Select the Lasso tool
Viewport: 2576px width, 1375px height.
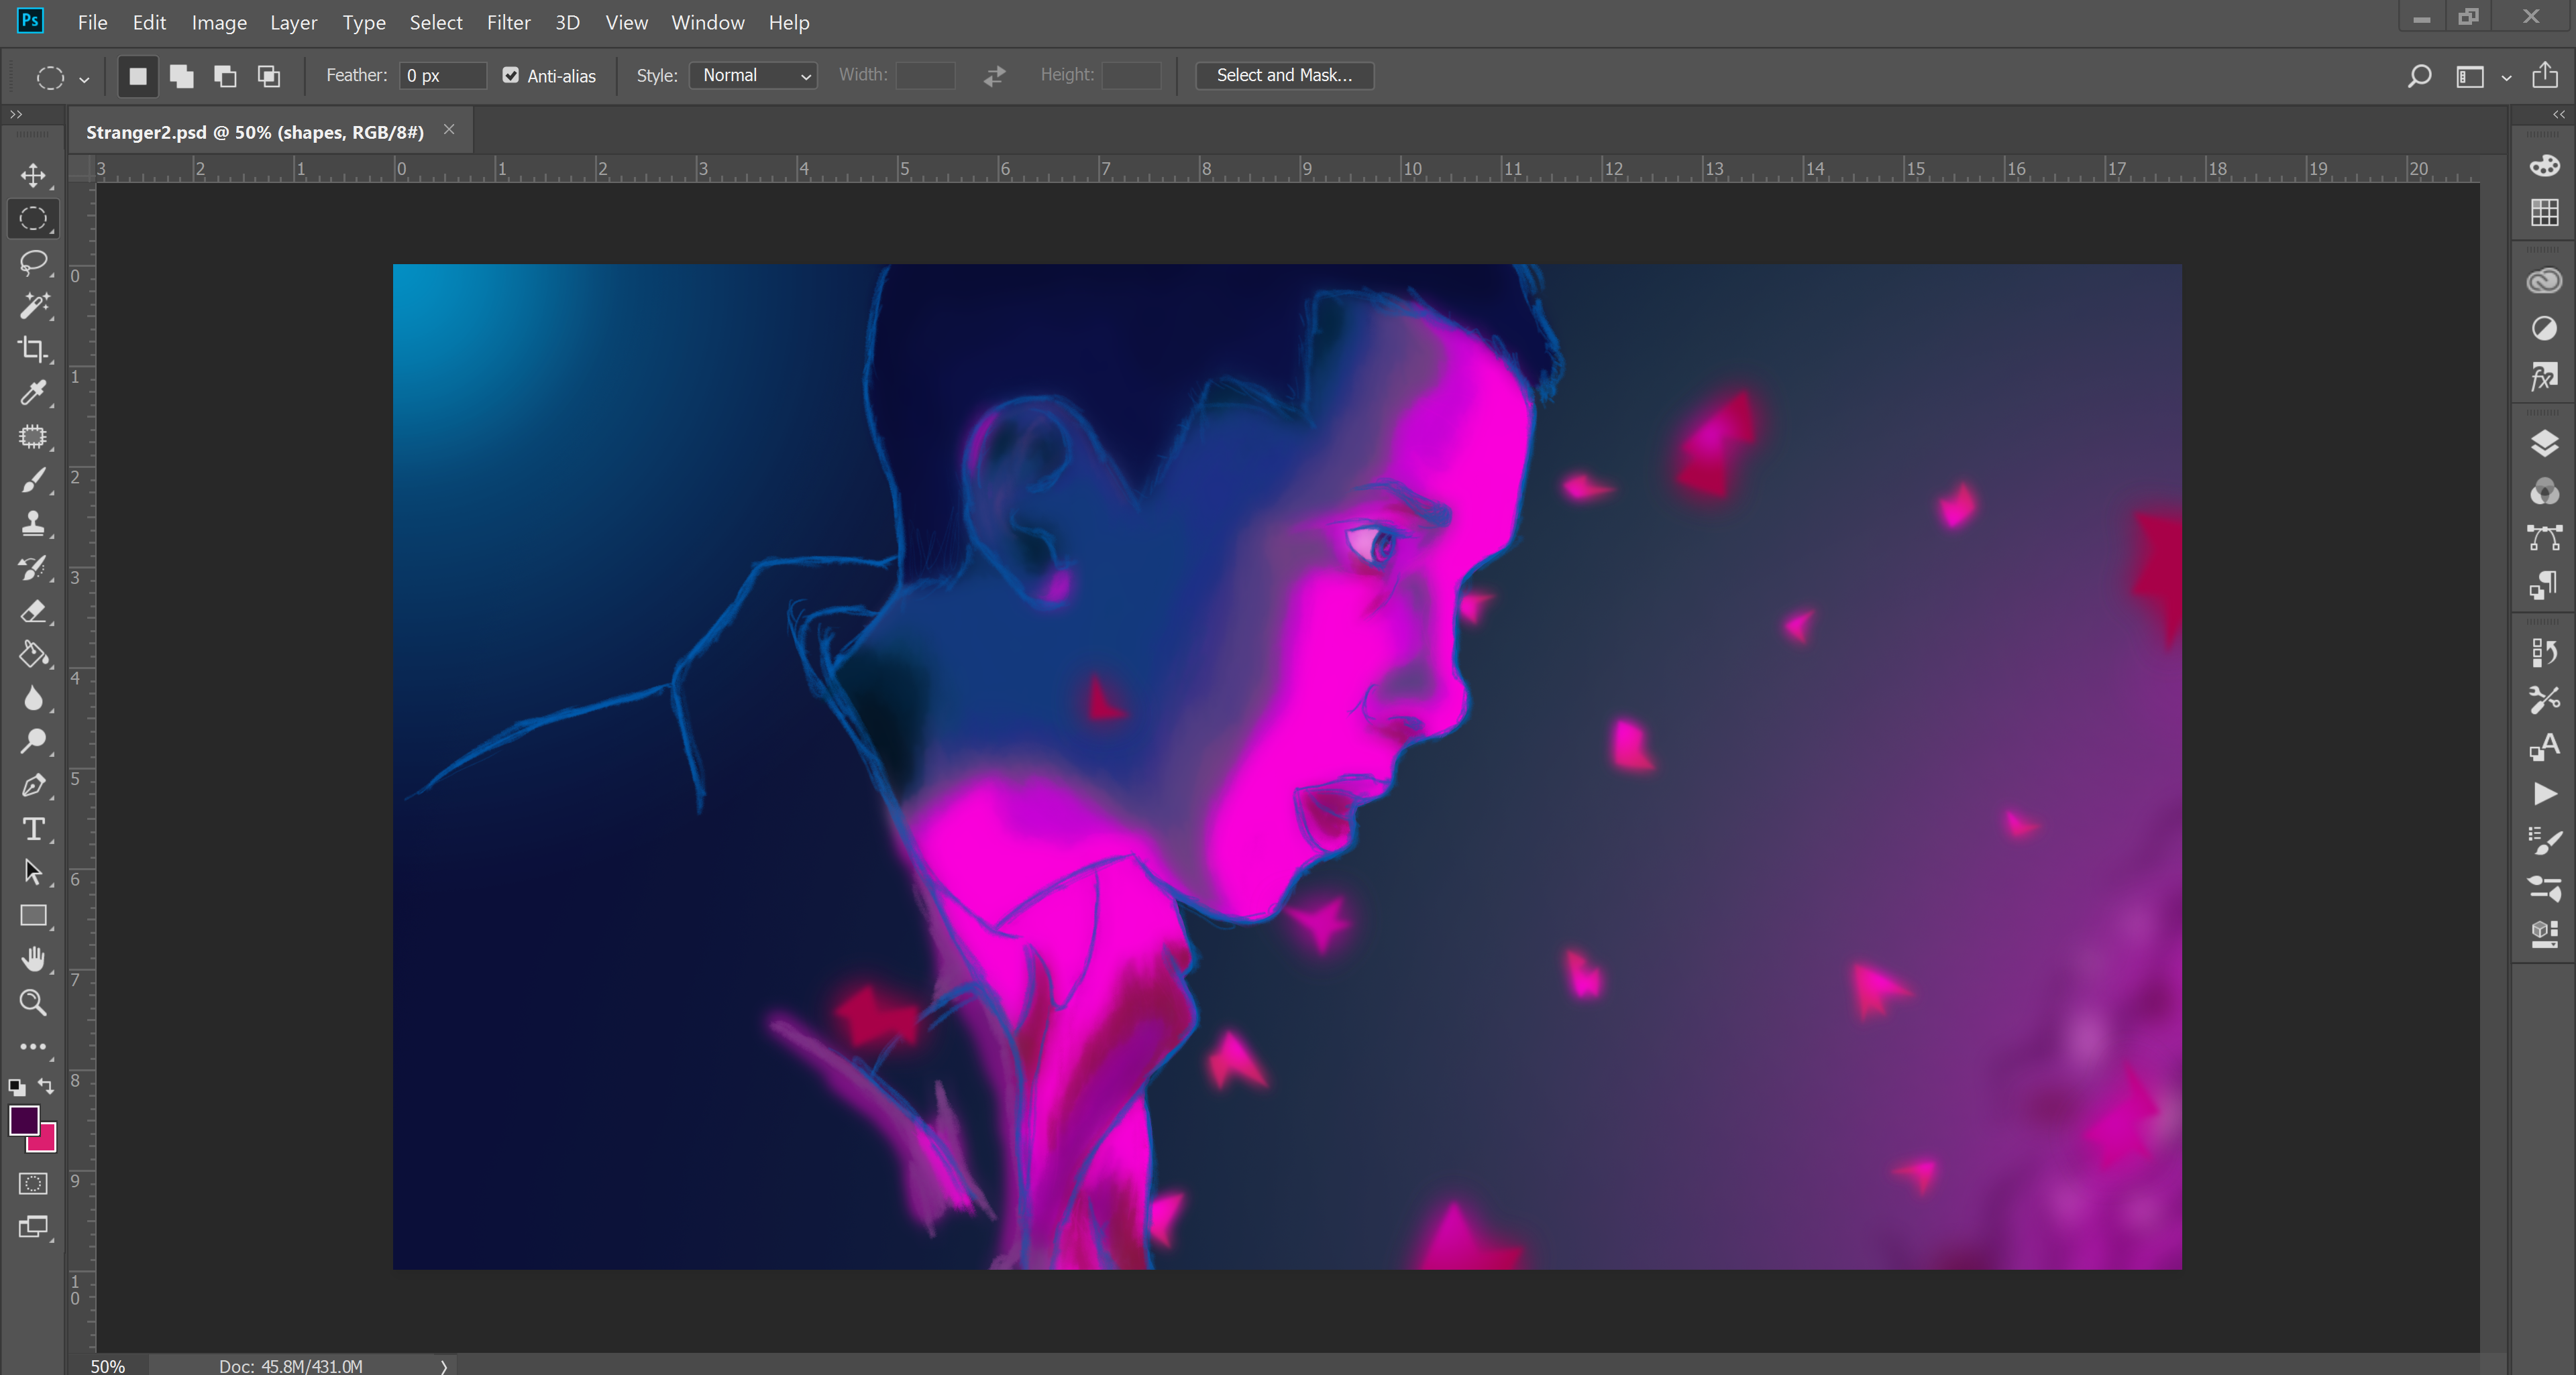click(33, 262)
